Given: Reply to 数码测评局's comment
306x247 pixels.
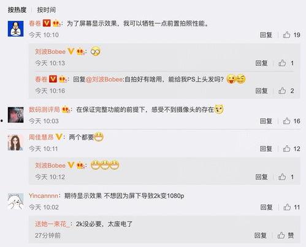Looking at the screenshot, I should click(x=266, y=121).
